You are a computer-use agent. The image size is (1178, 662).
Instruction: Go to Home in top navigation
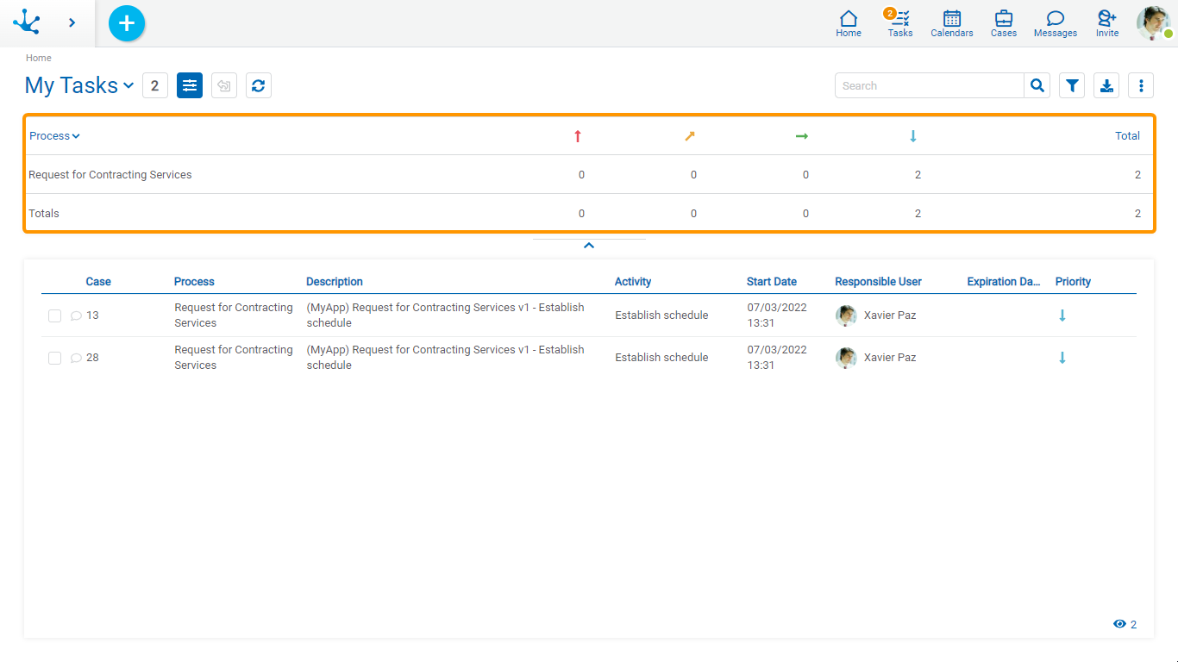click(849, 23)
